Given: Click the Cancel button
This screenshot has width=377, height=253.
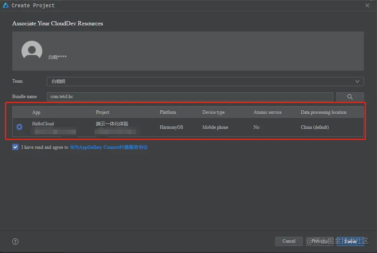Looking at the screenshot, I should point(289,241).
